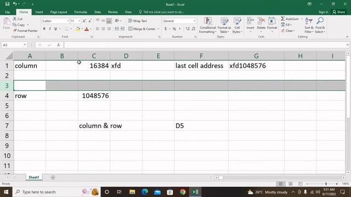
Task: Change text orientation with the angled icon
Action: pyautogui.click(x=117, y=21)
